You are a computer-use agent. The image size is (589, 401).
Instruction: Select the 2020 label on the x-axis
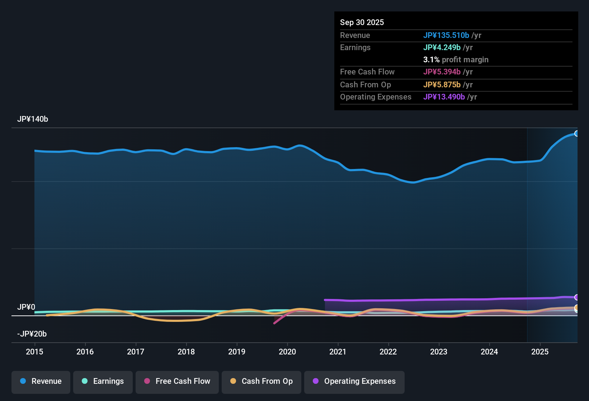click(x=287, y=352)
